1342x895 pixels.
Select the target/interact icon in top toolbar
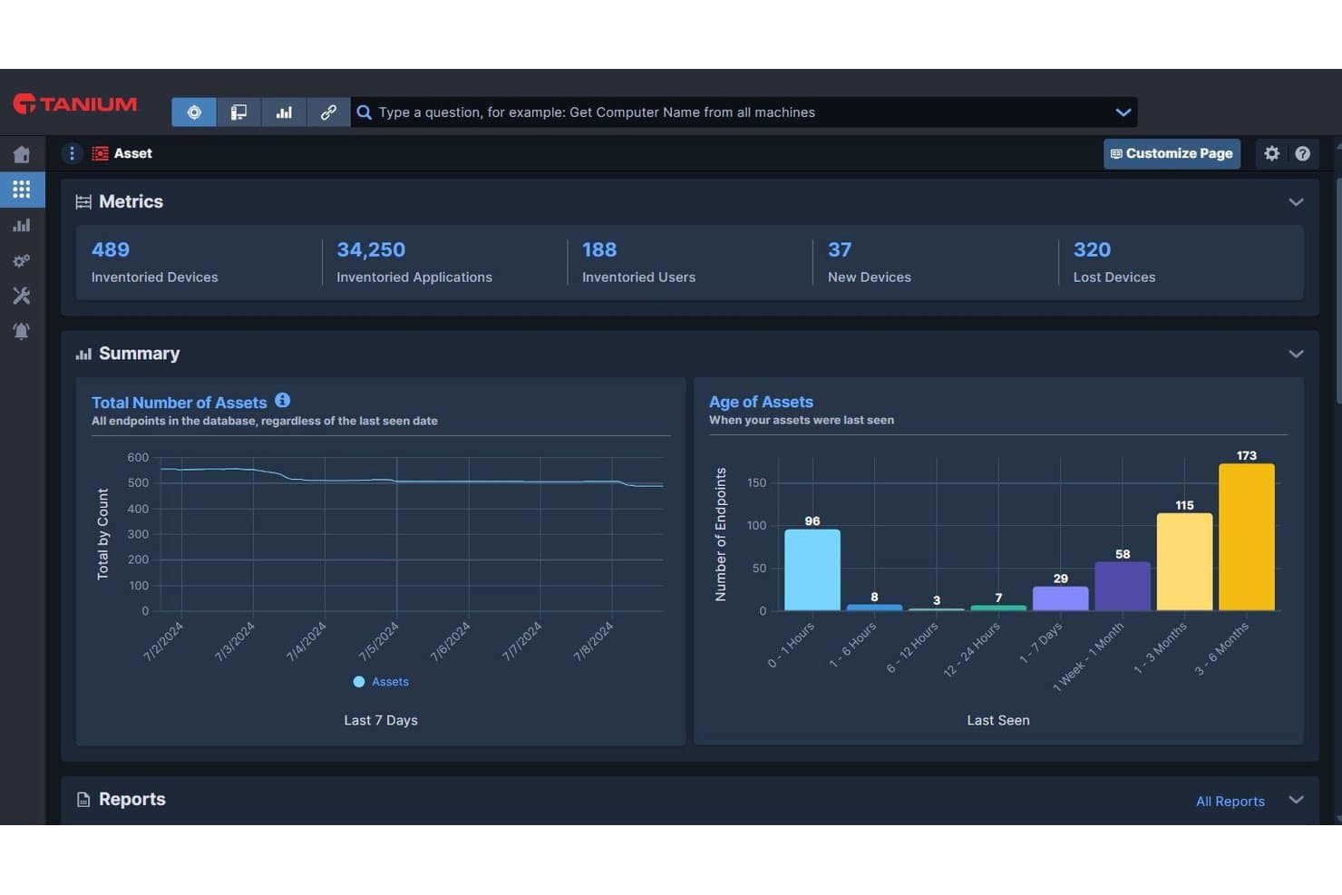[194, 112]
